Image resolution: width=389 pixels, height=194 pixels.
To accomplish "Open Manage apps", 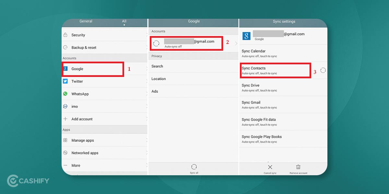I will click(104, 140).
